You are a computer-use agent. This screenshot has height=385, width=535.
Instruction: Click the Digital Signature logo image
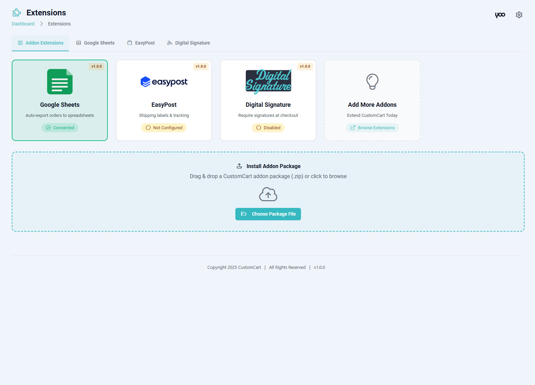268,82
